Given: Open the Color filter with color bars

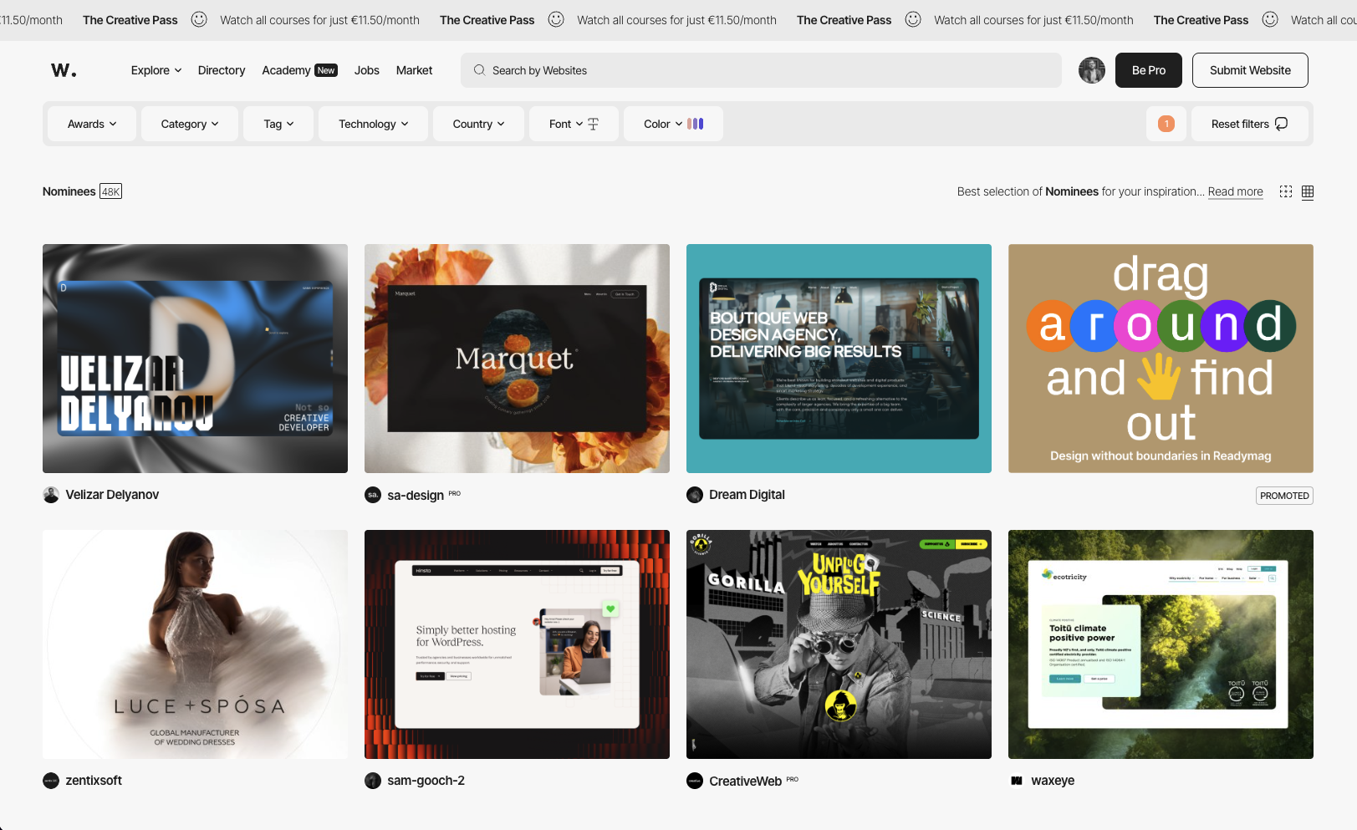Looking at the screenshot, I should (672, 123).
